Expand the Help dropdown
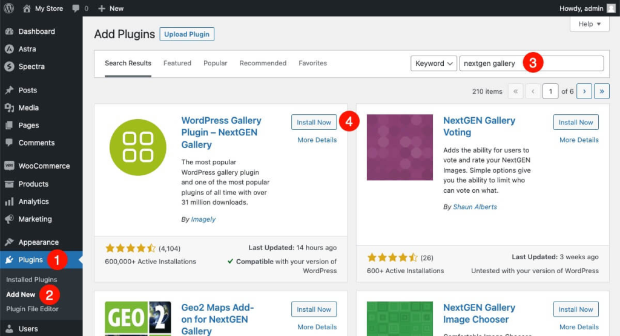The width and height of the screenshot is (620, 336). click(589, 24)
